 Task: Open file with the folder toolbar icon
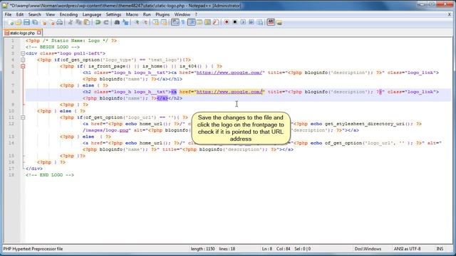click(19, 22)
